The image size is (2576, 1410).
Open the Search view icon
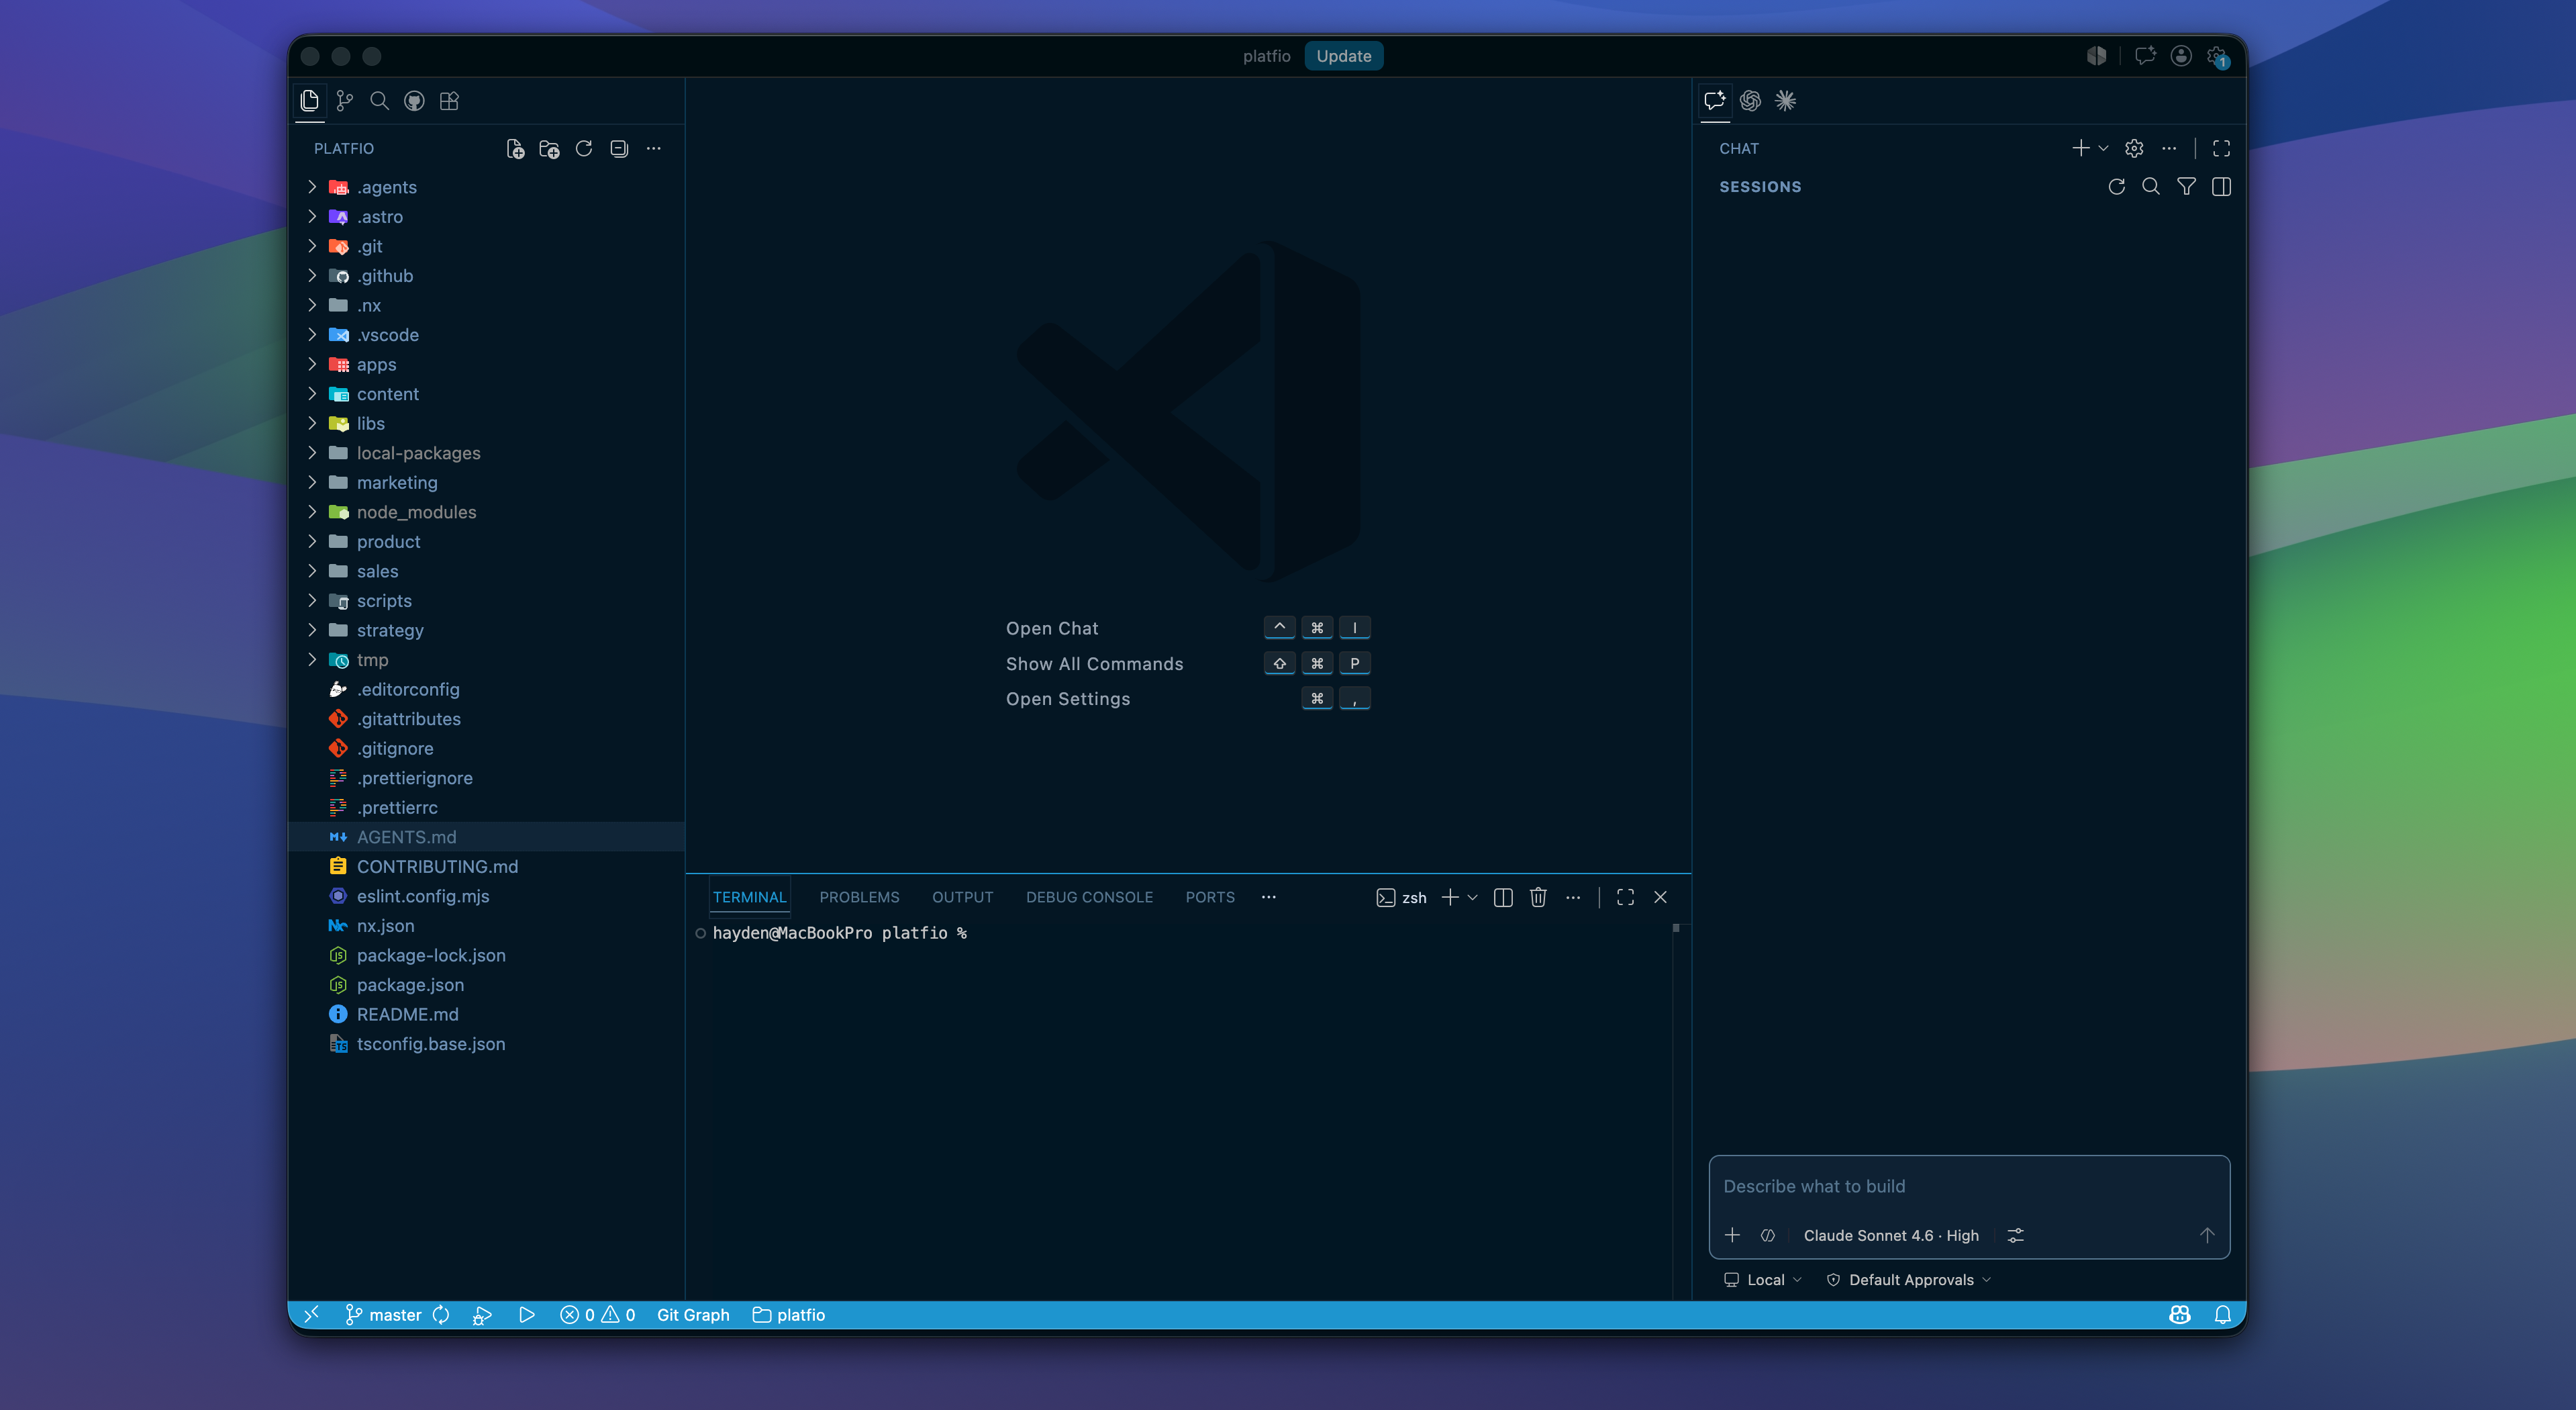point(379,101)
